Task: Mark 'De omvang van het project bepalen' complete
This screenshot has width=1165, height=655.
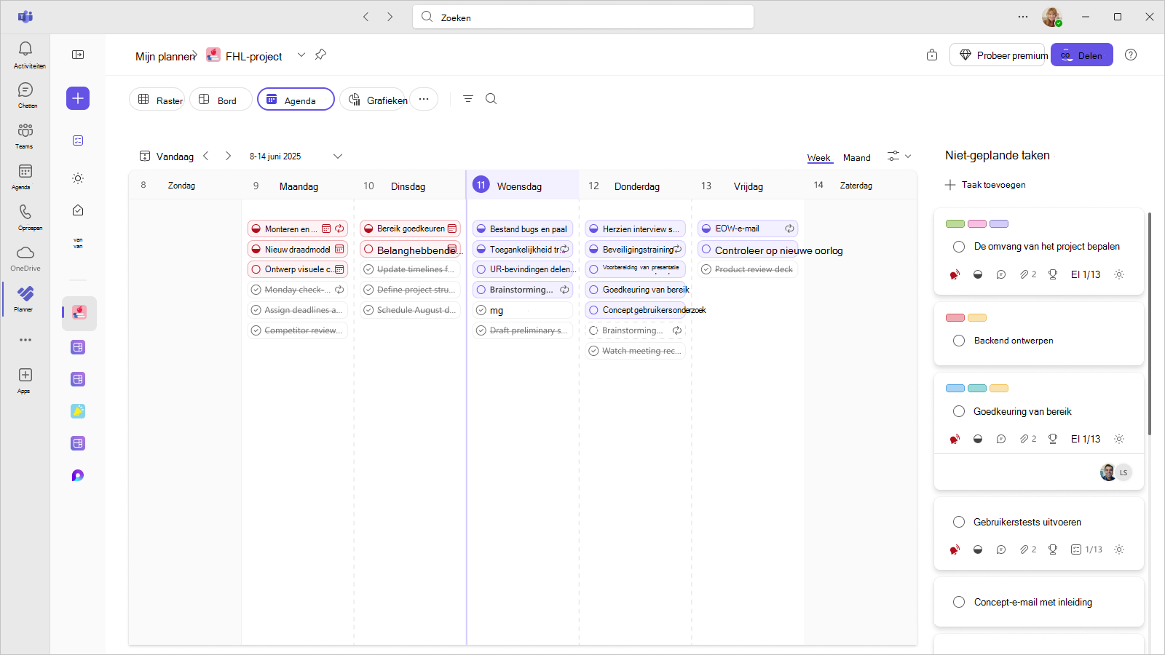Action: 959,247
